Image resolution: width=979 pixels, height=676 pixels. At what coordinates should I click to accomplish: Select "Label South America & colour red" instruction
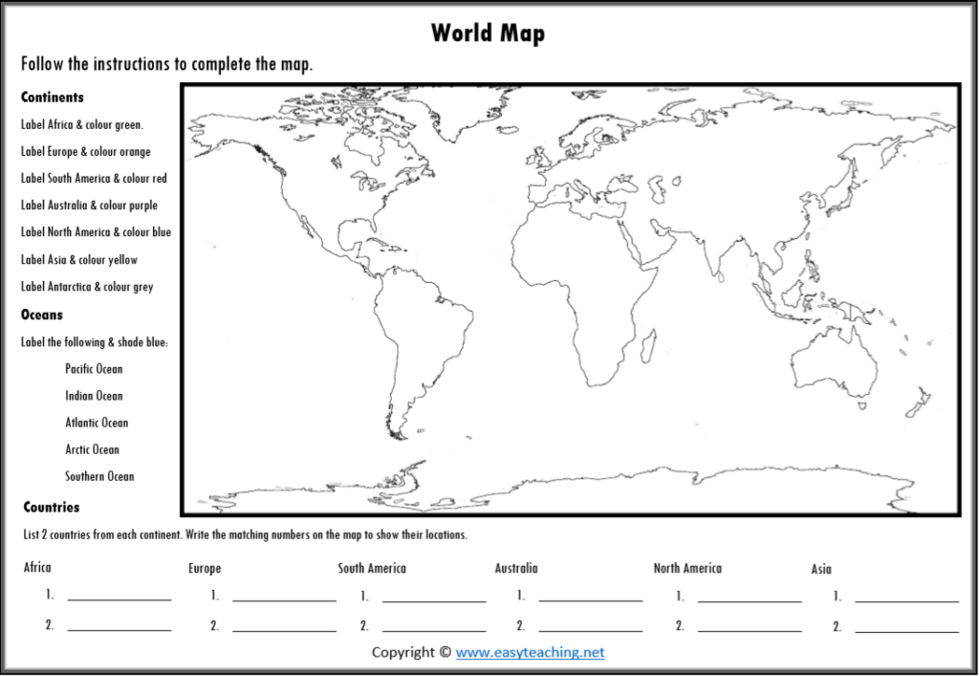pyautogui.click(x=94, y=179)
